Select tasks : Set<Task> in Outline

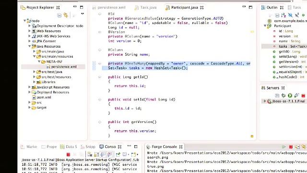pos(293,46)
